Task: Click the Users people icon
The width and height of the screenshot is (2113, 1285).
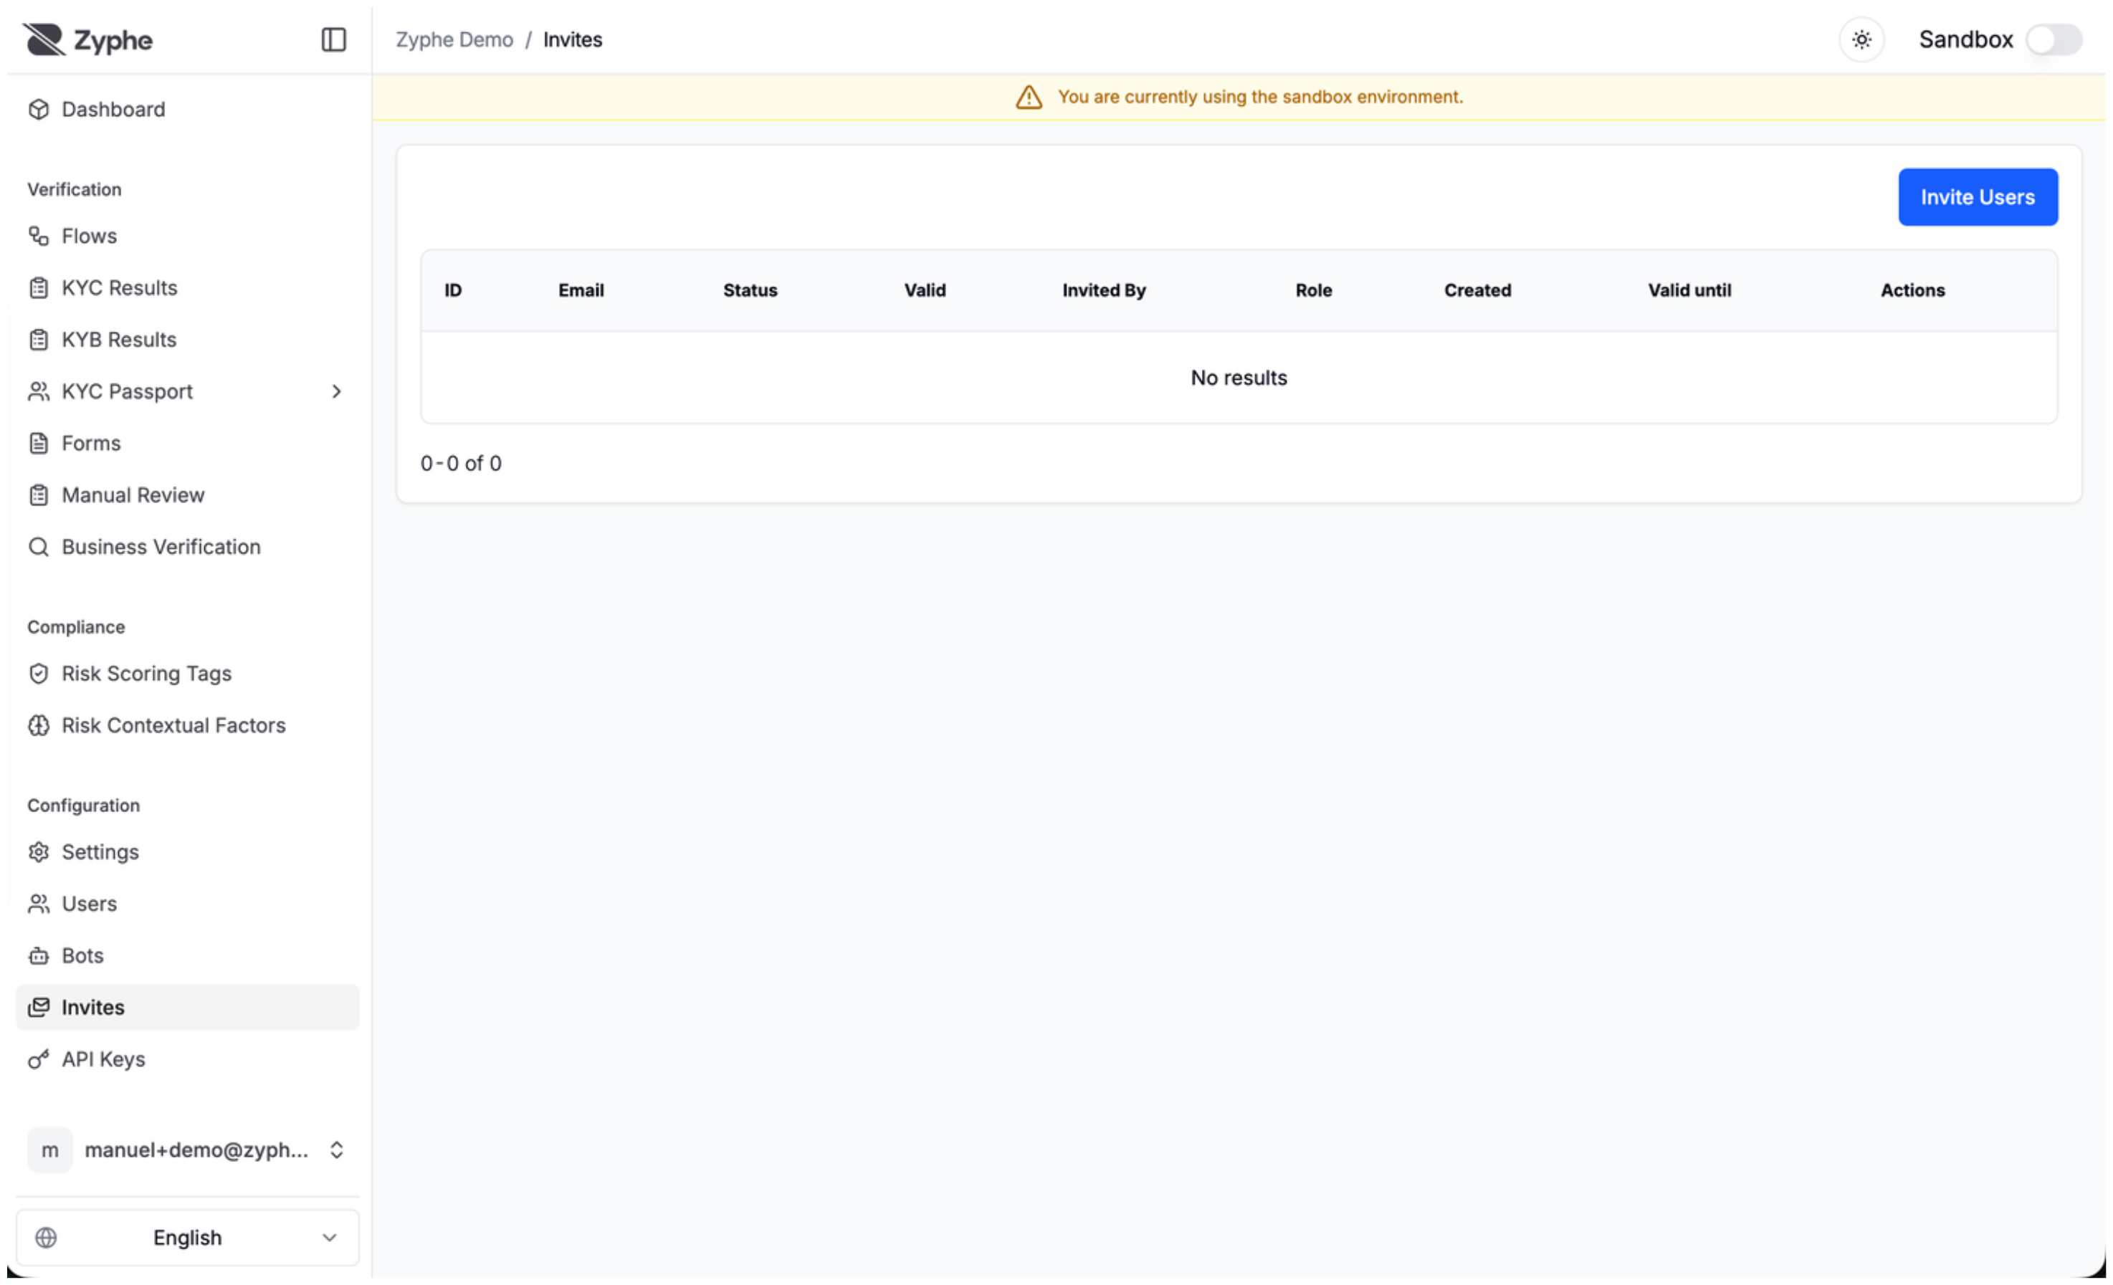Action: tap(39, 904)
